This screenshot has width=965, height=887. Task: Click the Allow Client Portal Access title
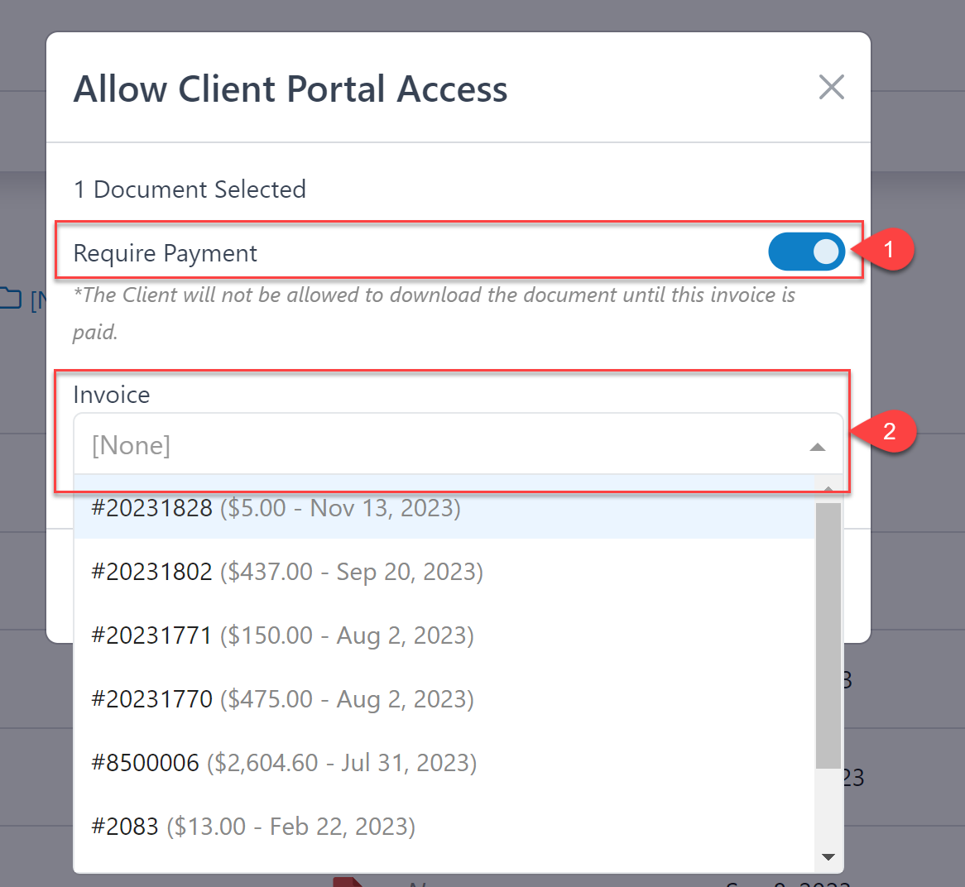tap(290, 89)
